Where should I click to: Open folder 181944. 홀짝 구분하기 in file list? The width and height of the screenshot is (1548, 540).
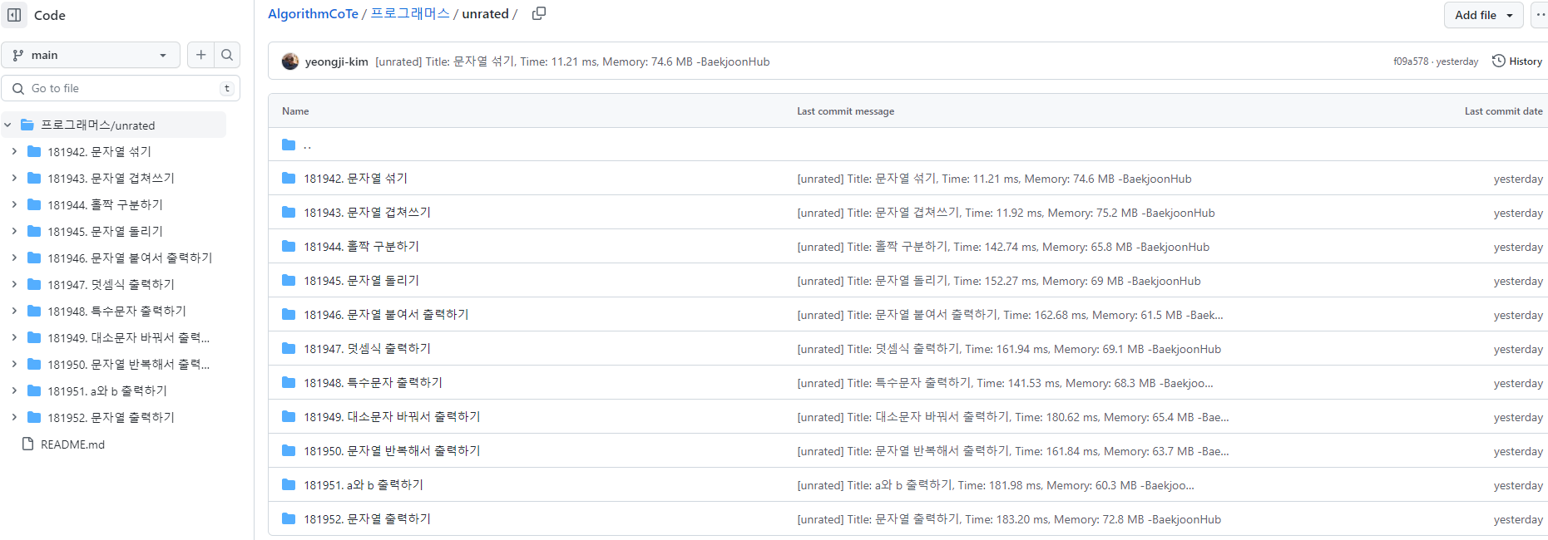point(361,247)
